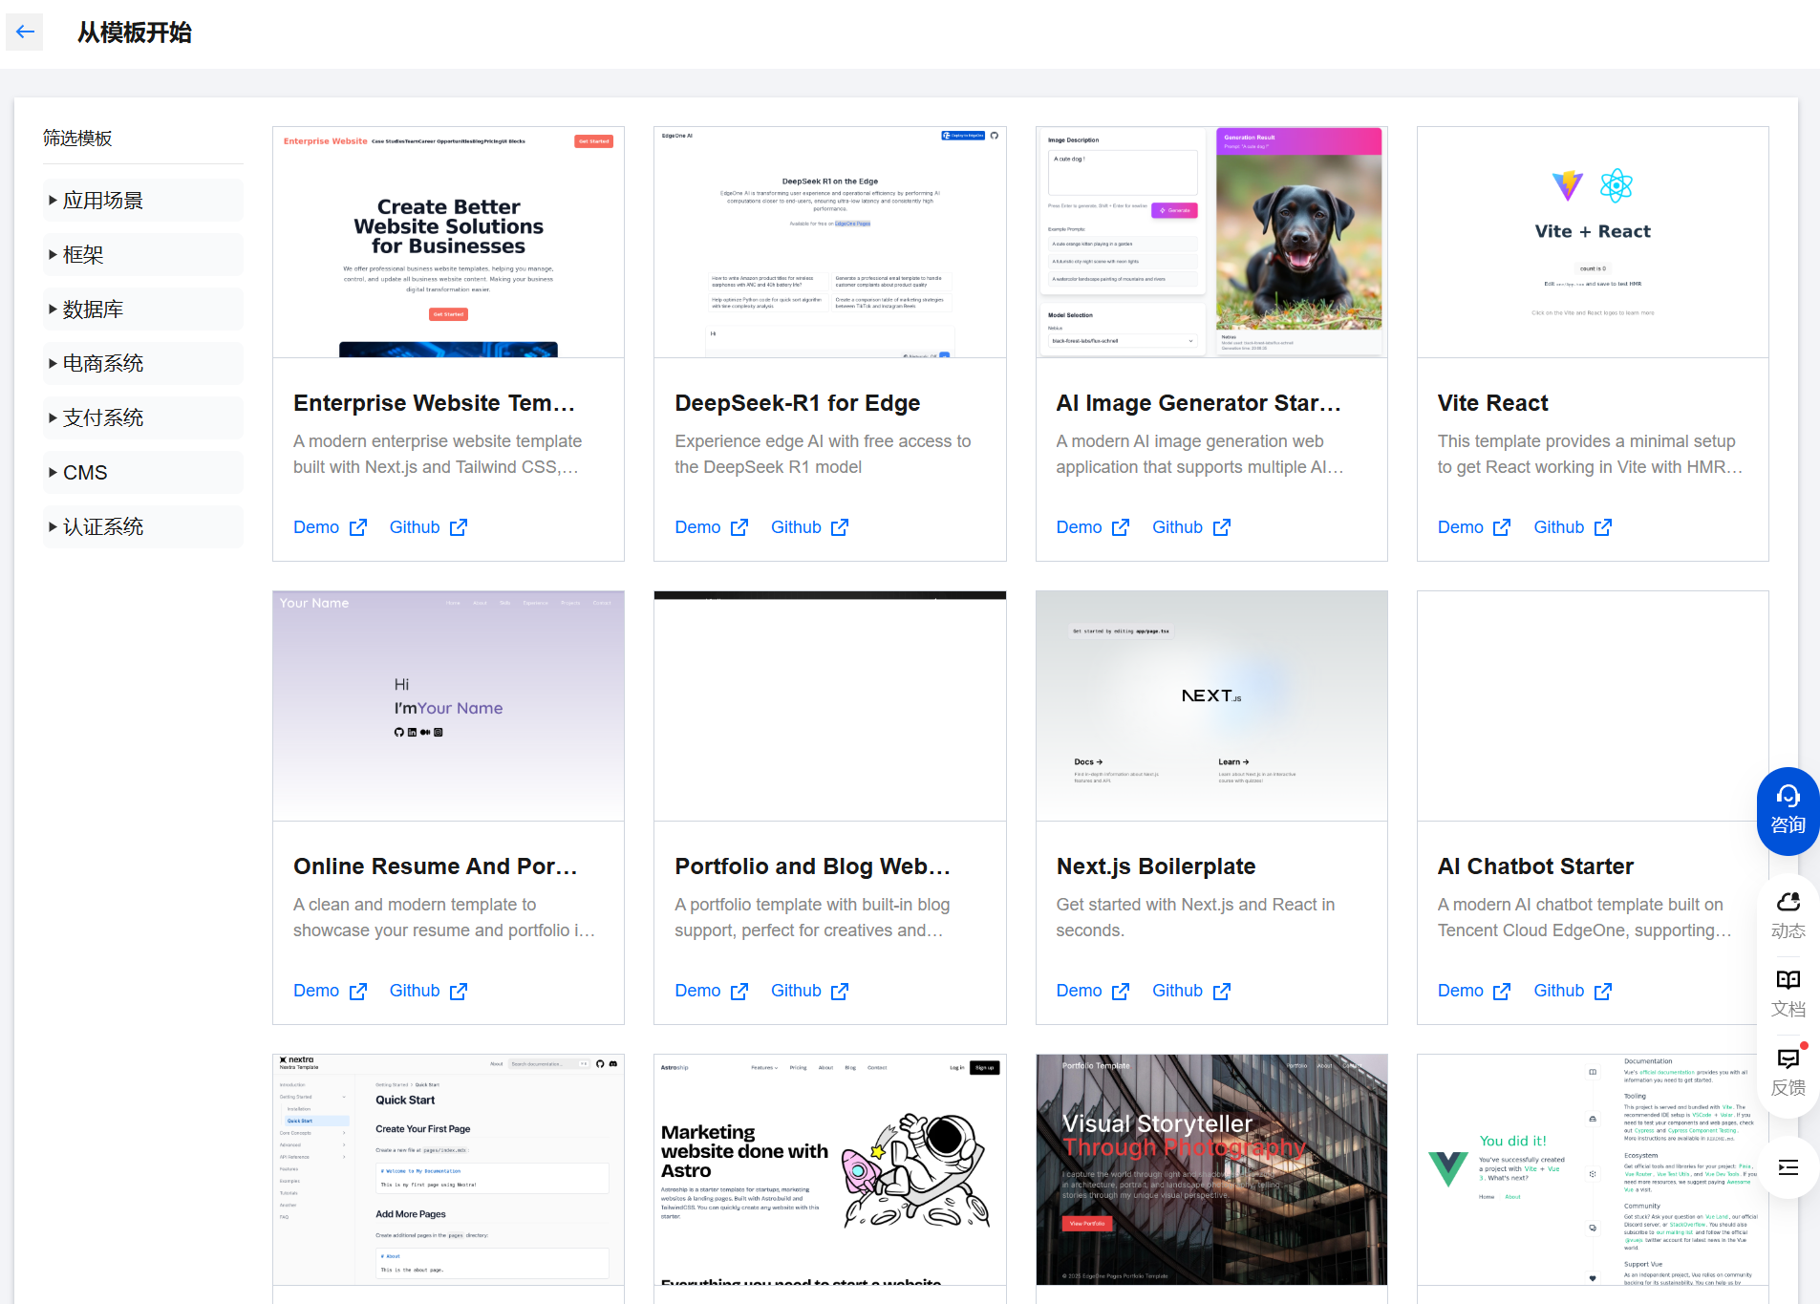Select the Astro marketing website thumbnail

829,1170
